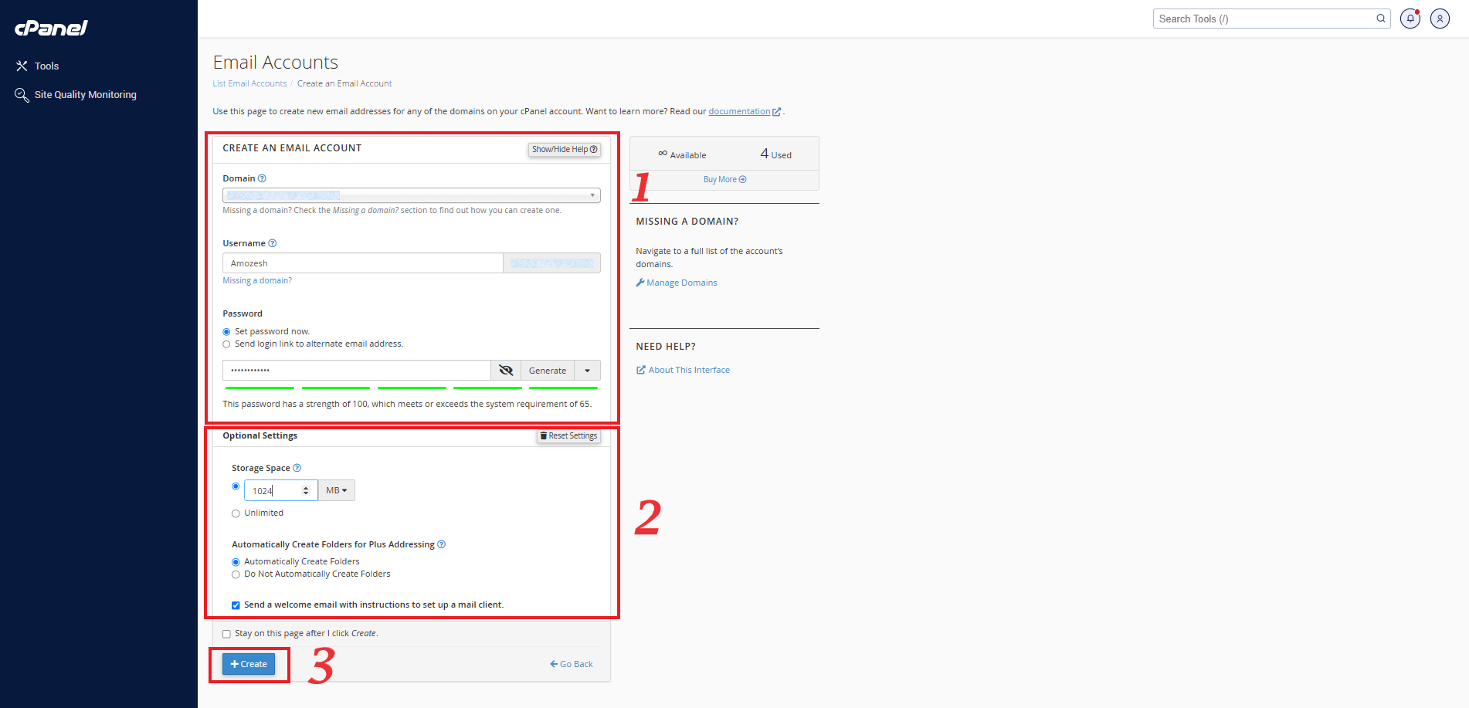Click the Create button
Viewport: 1469px width, 708px height.
coord(249,664)
